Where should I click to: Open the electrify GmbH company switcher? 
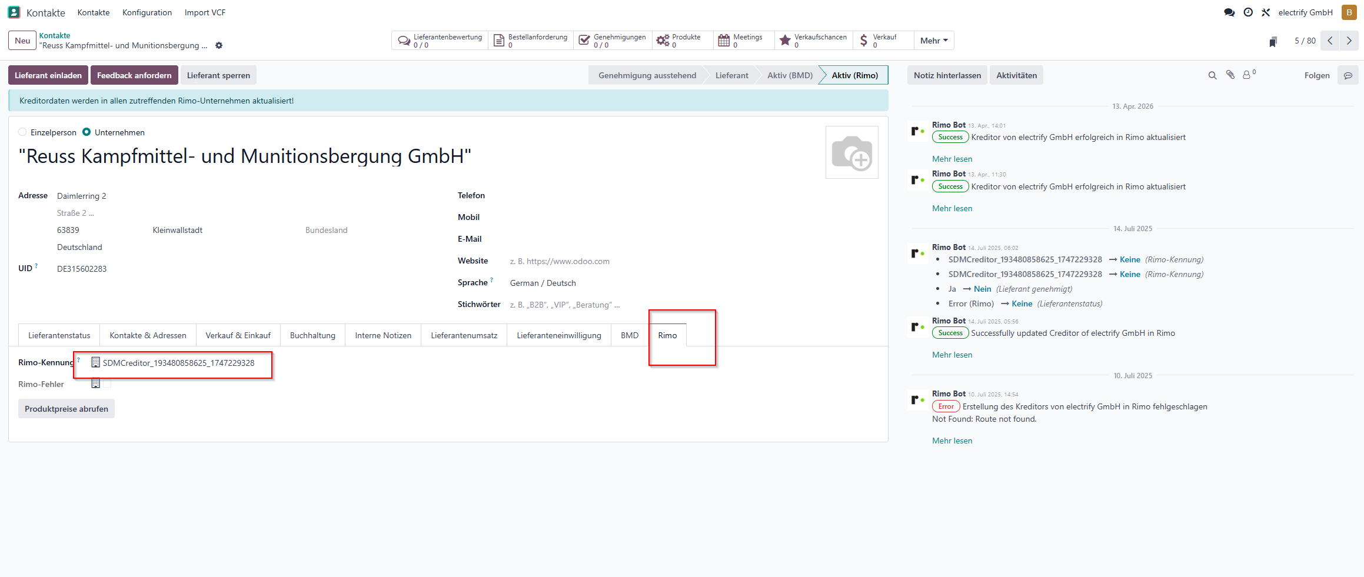click(1305, 12)
